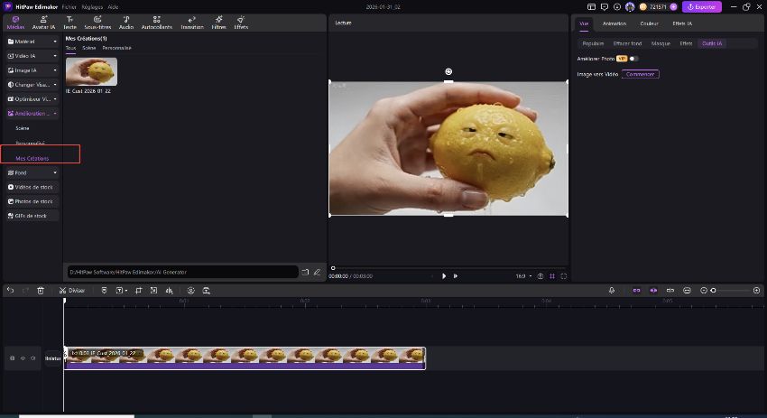Open Vidéos de stock

pos(32,187)
